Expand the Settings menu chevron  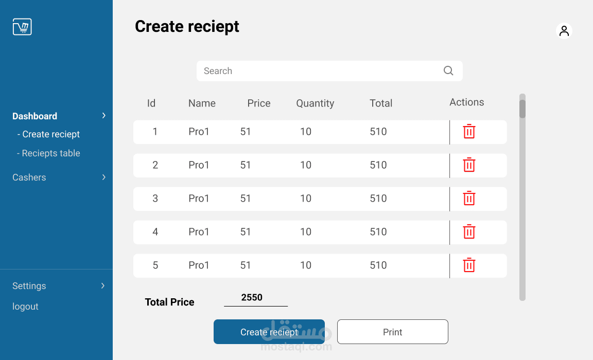[103, 286]
